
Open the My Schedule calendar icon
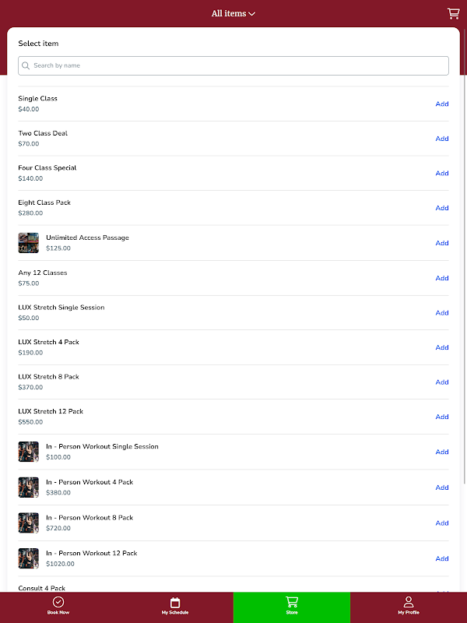coord(175,602)
